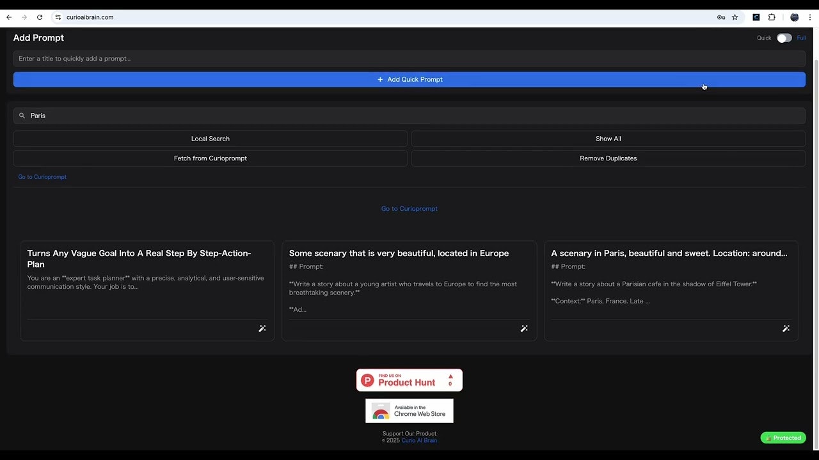Image resolution: width=819 pixels, height=460 pixels.
Task: Click the plus icon on Add Quick Prompt
Action: pyautogui.click(x=380, y=79)
